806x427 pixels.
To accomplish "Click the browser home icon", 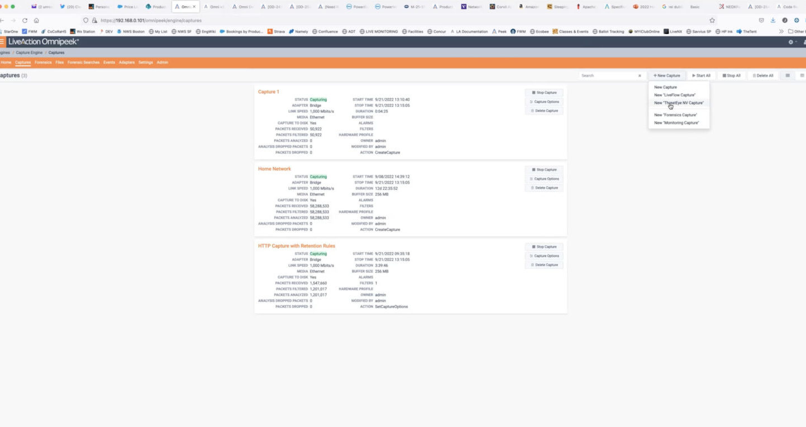I will click(x=36, y=20).
